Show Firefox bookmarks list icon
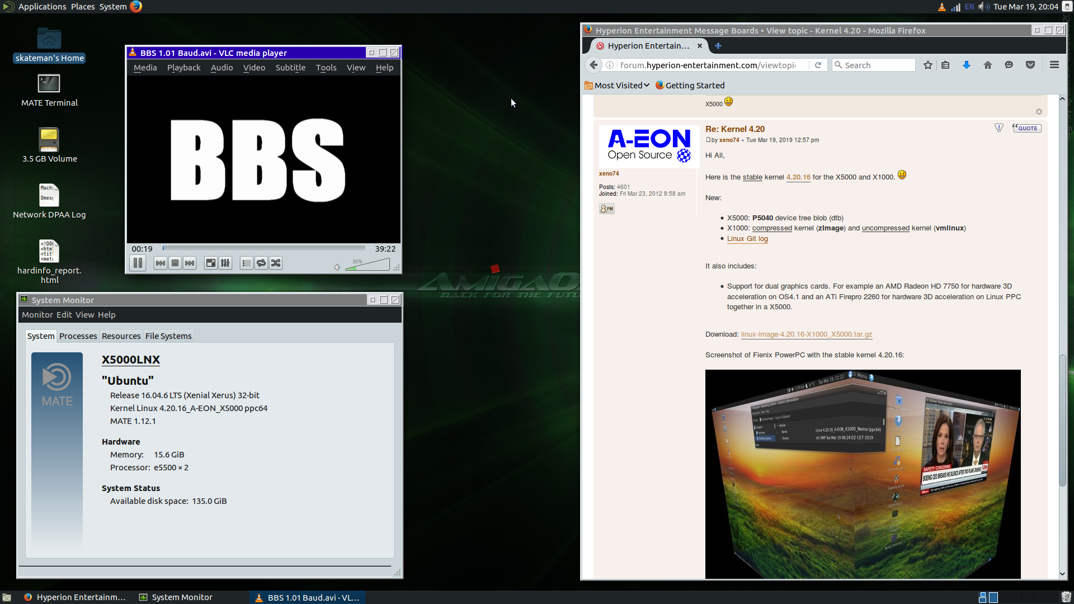 click(x=945, y=65)
